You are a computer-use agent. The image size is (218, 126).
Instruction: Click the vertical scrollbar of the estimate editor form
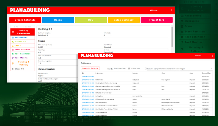tap(172, 37)
